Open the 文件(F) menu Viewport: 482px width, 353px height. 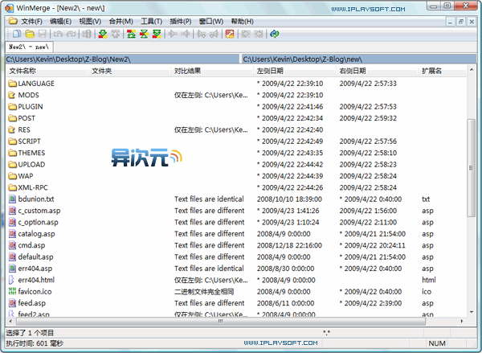[x=31, y=21]
